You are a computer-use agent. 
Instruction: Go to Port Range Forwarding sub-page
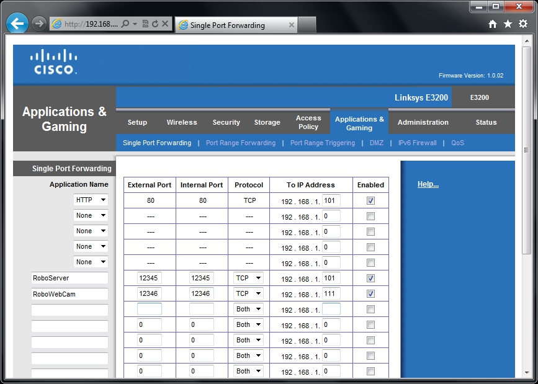[241, 143]
